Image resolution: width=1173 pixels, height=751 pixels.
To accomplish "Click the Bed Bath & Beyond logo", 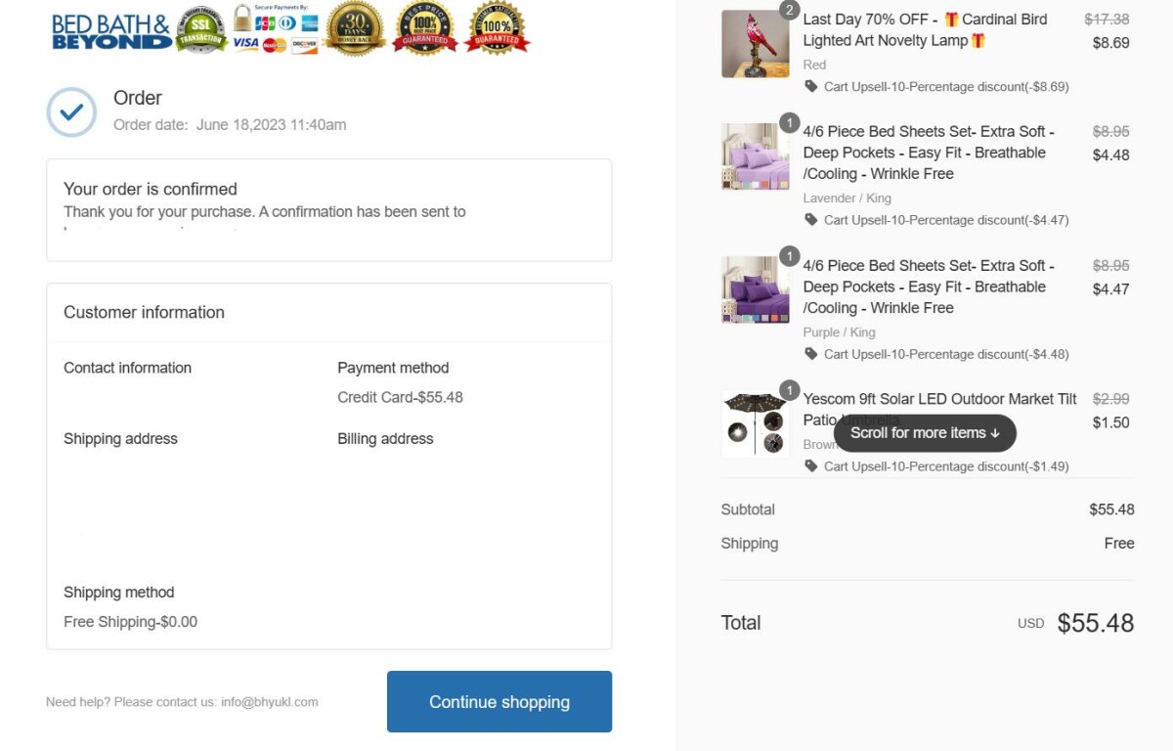I will click(111, 31).
